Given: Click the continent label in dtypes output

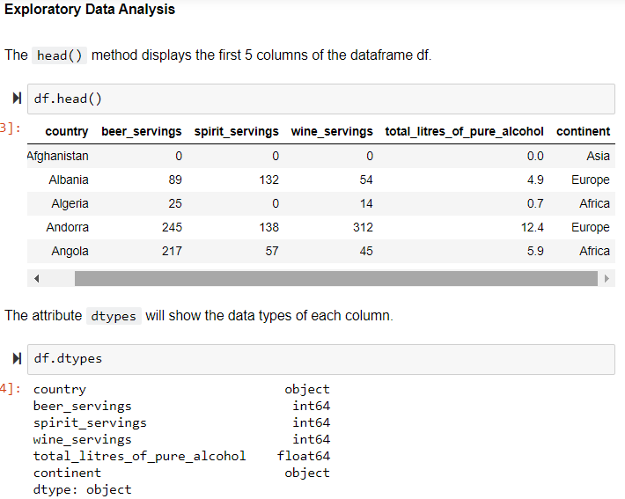Looking at the screenshot, I should (68, 473).
